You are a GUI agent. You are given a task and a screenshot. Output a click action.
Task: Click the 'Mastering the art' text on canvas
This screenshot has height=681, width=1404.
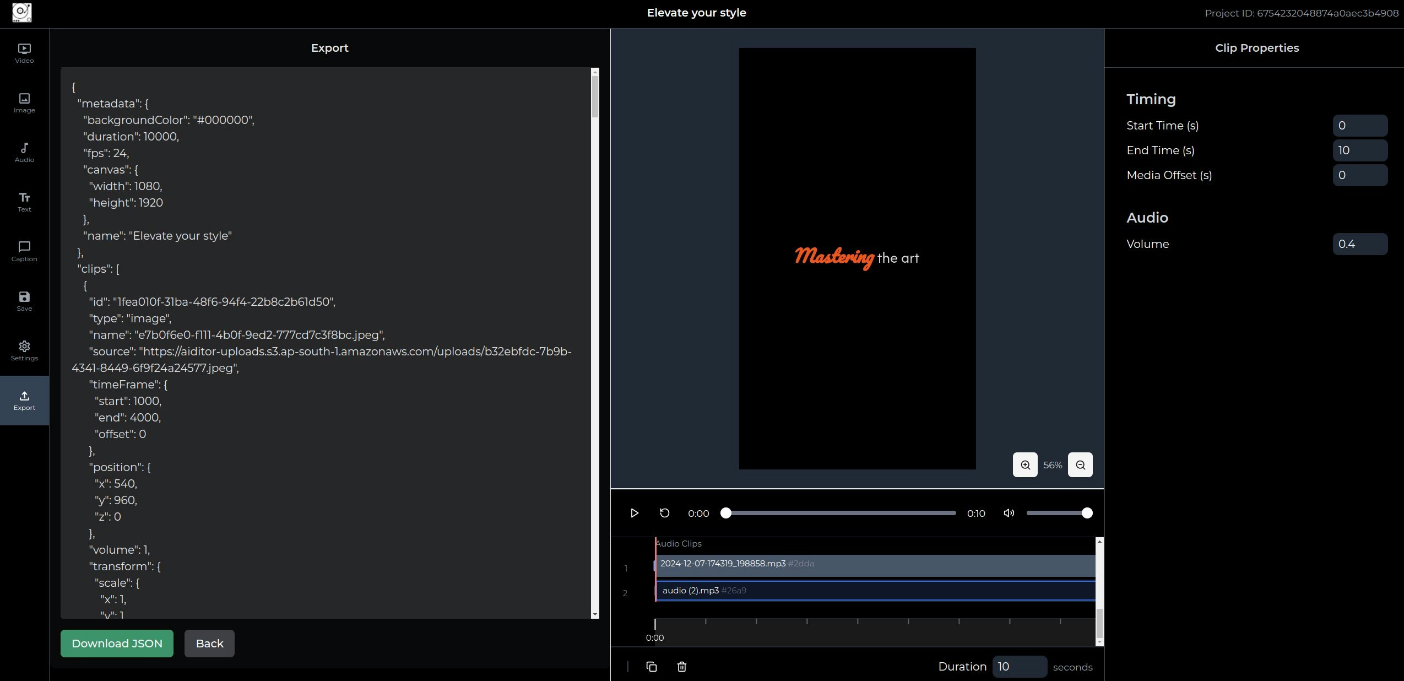click(857, 257)
